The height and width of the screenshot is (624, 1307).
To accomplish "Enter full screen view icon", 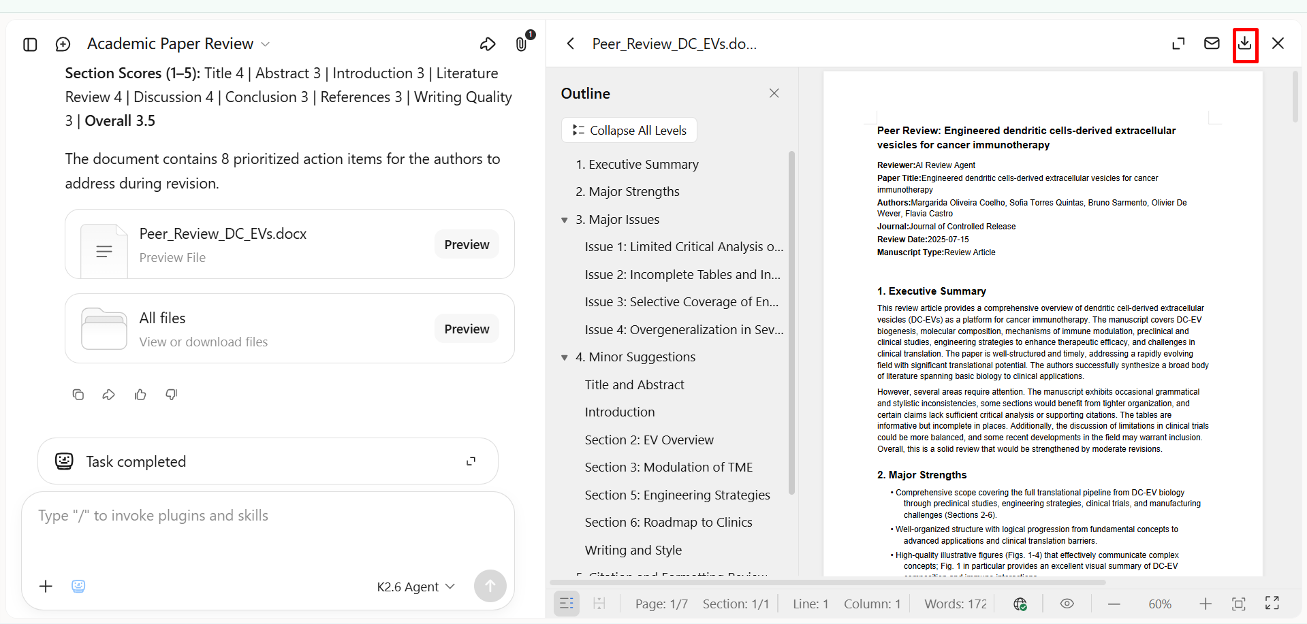I will point(1272,603).
